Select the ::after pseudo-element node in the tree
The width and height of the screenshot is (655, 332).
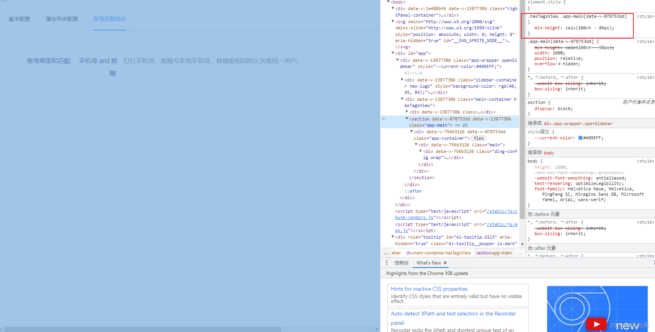(413, 191)
